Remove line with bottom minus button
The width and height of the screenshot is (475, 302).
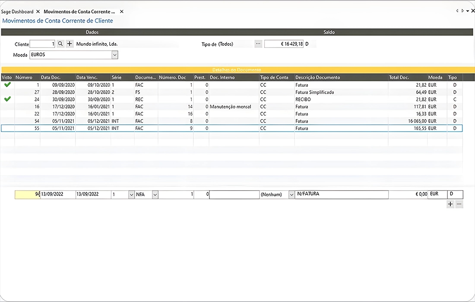(459, 204)
